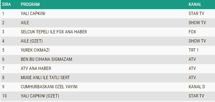Click CUMHURBASKANI OZEL YAYINI program
The image size is (215, 102).
49,87
